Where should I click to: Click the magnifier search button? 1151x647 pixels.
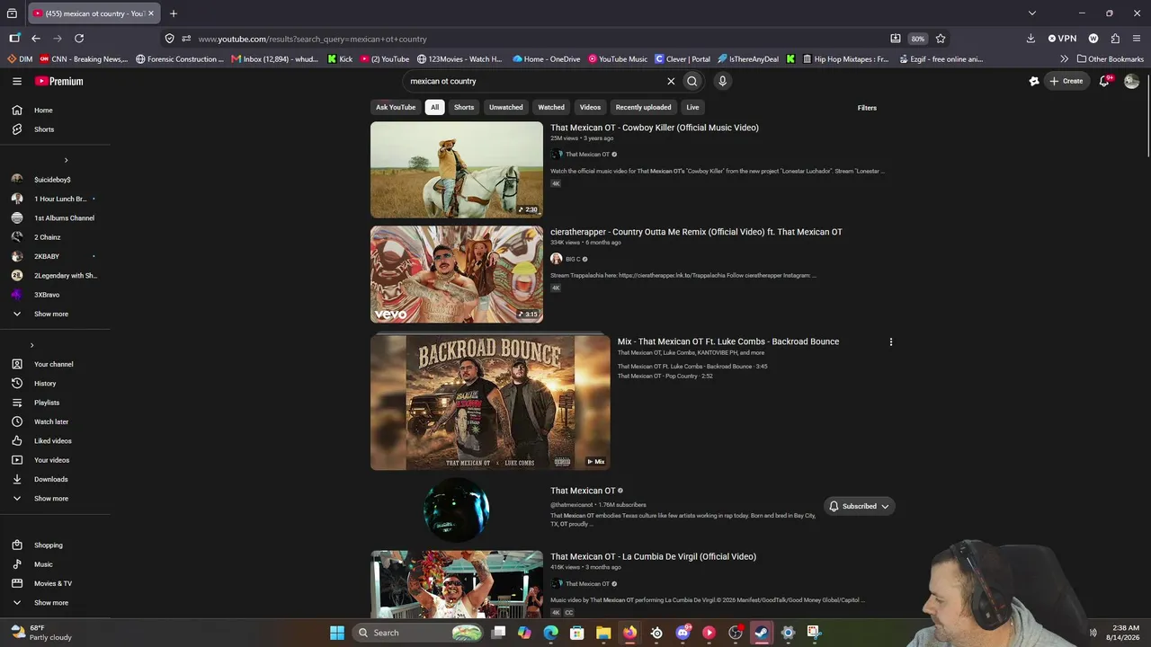pos(692,81)
